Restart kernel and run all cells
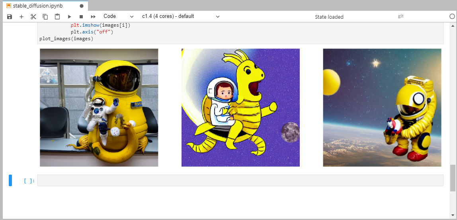 93,17
